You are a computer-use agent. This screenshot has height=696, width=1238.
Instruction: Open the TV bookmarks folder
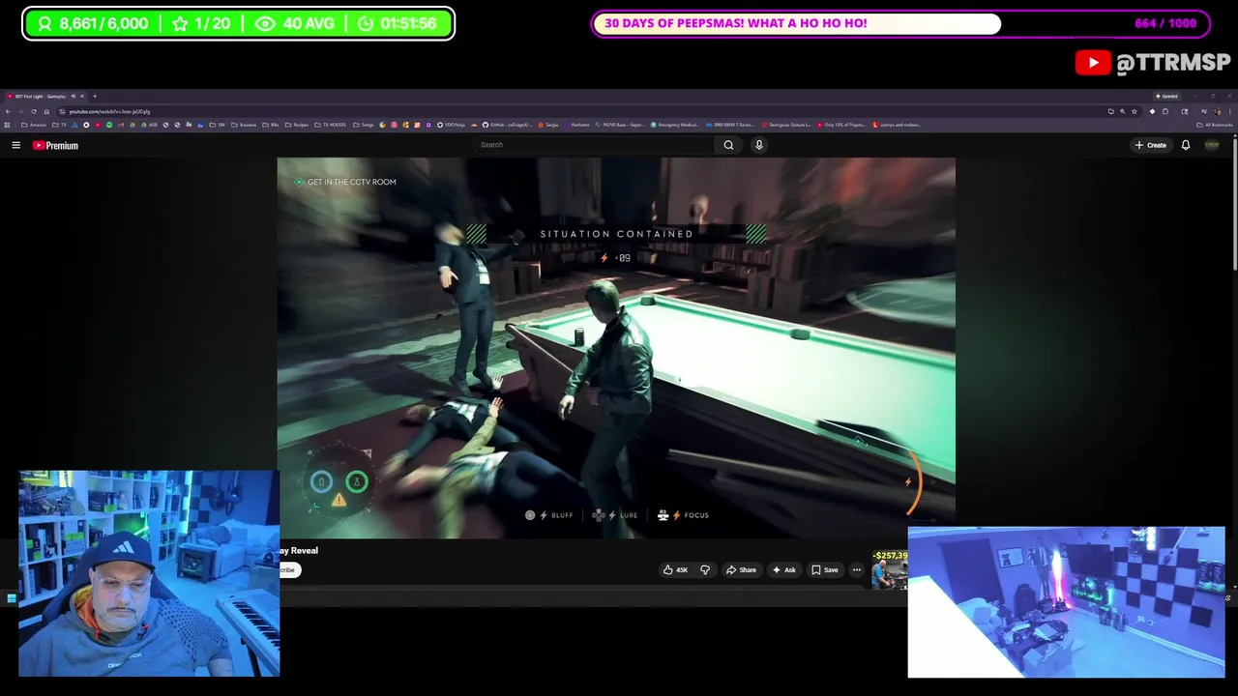[x=61, y=124]
